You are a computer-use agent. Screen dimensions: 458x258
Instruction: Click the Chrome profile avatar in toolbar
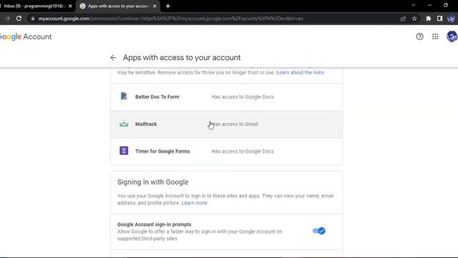[451, 19]
